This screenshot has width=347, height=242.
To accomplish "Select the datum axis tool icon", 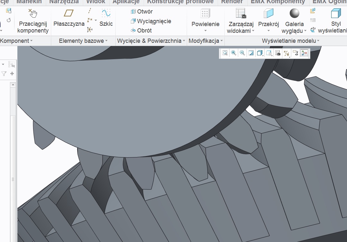I will tap(89, 11).
